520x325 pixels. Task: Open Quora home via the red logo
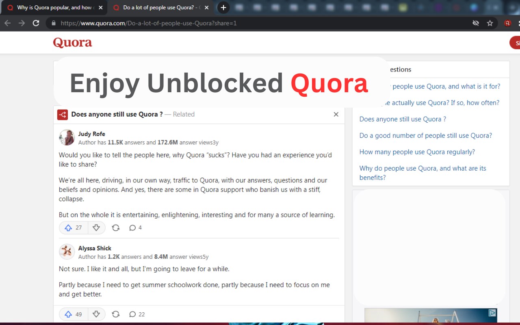[x=73, y=43]
